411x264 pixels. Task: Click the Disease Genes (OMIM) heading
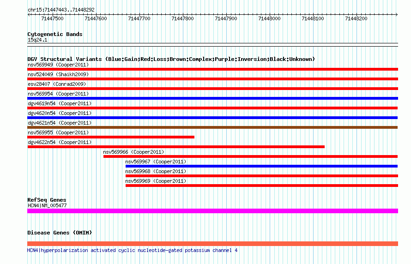click(60, 233)
